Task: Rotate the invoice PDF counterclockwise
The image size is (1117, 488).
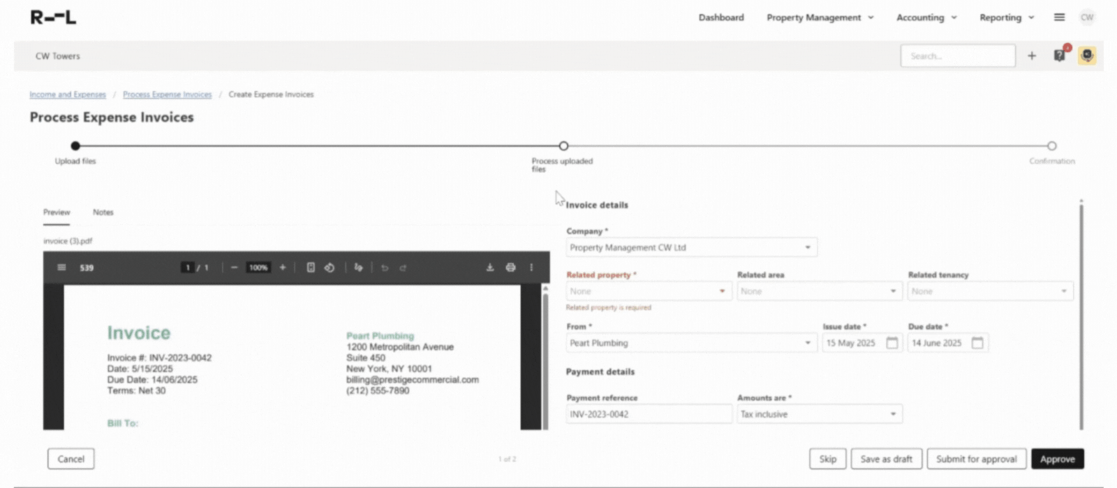Action: [x=330, y=268]
